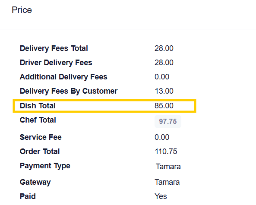Select the Delivery Fees Total label
Screen dimensions: 256x205
click(x=54, y=48)
